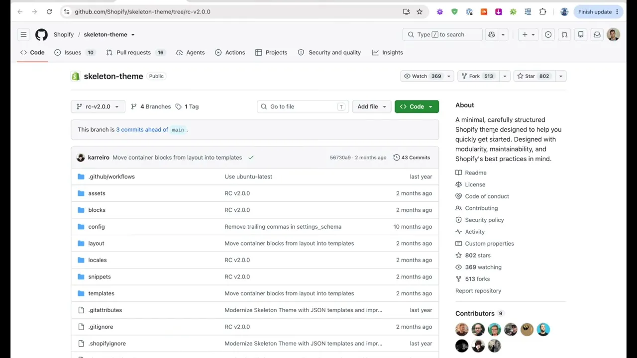
Task: Click Report repository link
Action: point(478,291)
